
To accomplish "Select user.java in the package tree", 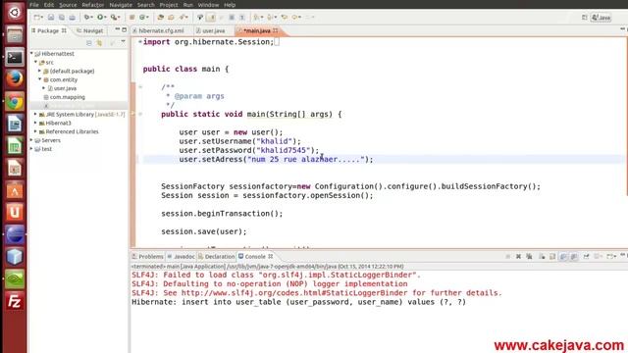I will pyautogui.click(x=65, y=88).
